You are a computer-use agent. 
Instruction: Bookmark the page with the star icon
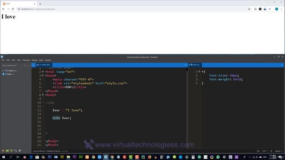[249, 9]
